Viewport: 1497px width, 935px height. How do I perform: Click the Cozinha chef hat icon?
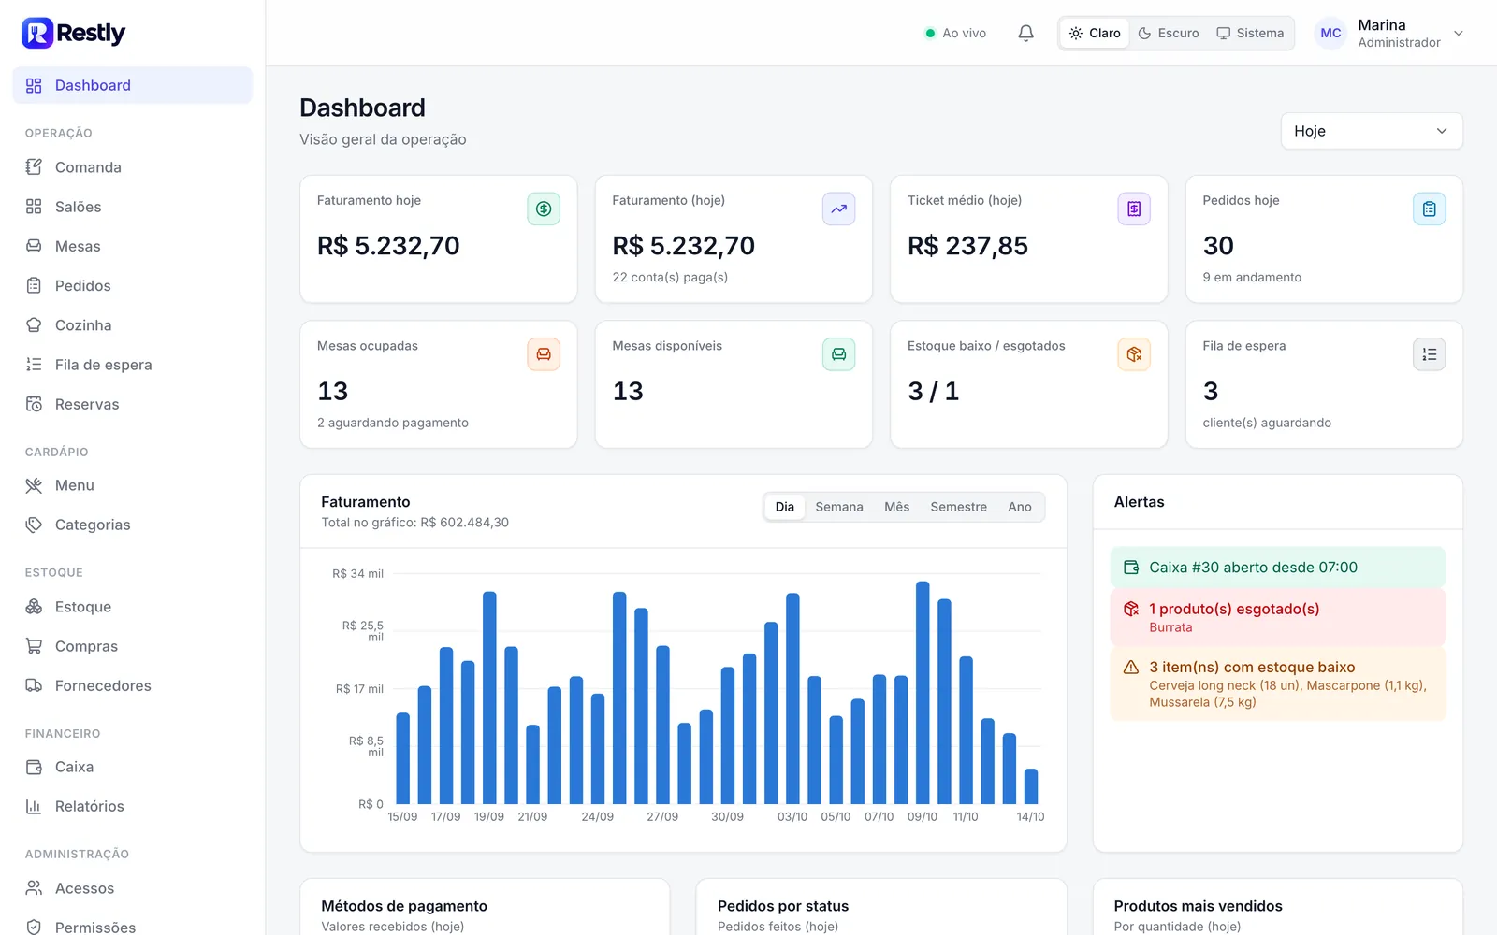coord(34,325)
